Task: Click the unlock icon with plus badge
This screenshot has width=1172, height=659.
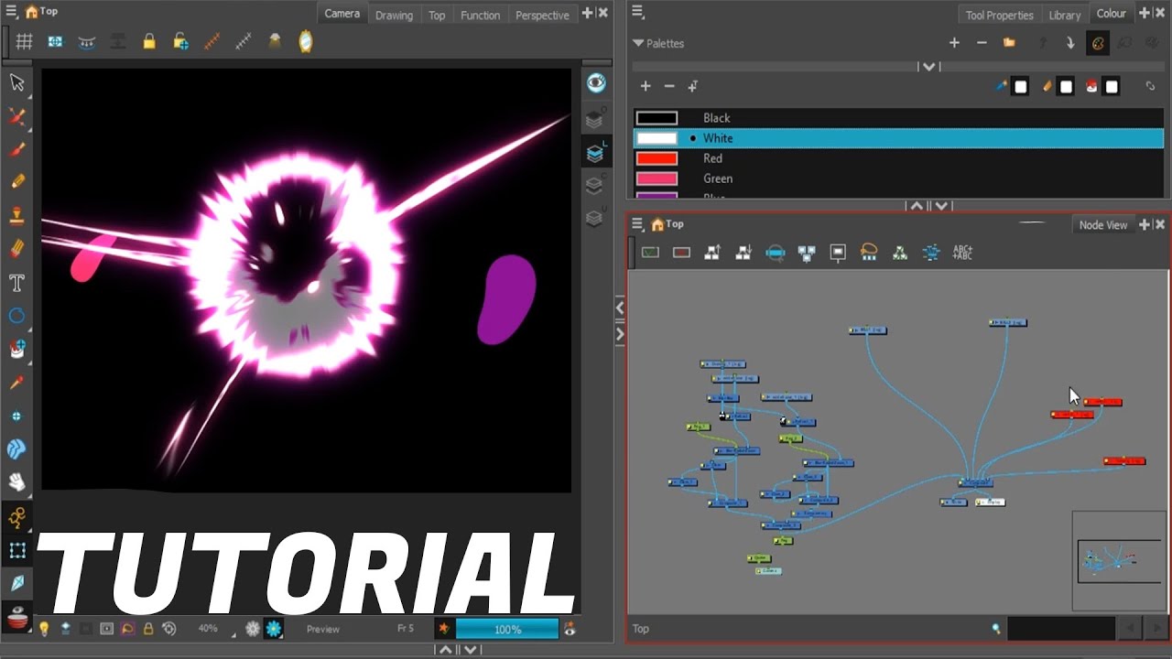Action: [181, 41]
